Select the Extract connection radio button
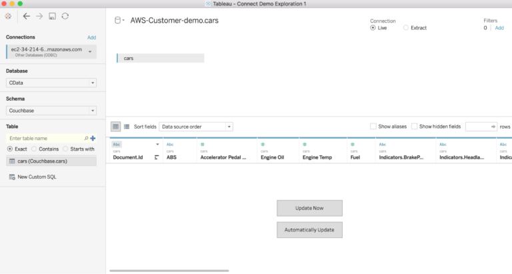Screen dimensions: 512x274 pos(405,28)
